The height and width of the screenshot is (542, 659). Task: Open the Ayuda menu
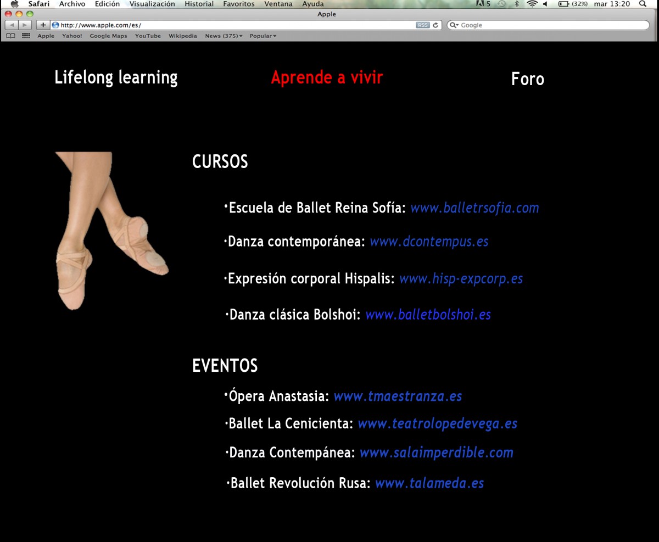[x=313, y=4]
